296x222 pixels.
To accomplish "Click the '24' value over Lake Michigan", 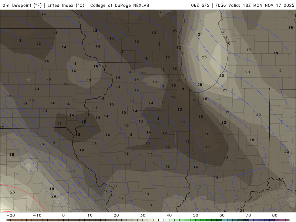I will [x=200, y=34].
